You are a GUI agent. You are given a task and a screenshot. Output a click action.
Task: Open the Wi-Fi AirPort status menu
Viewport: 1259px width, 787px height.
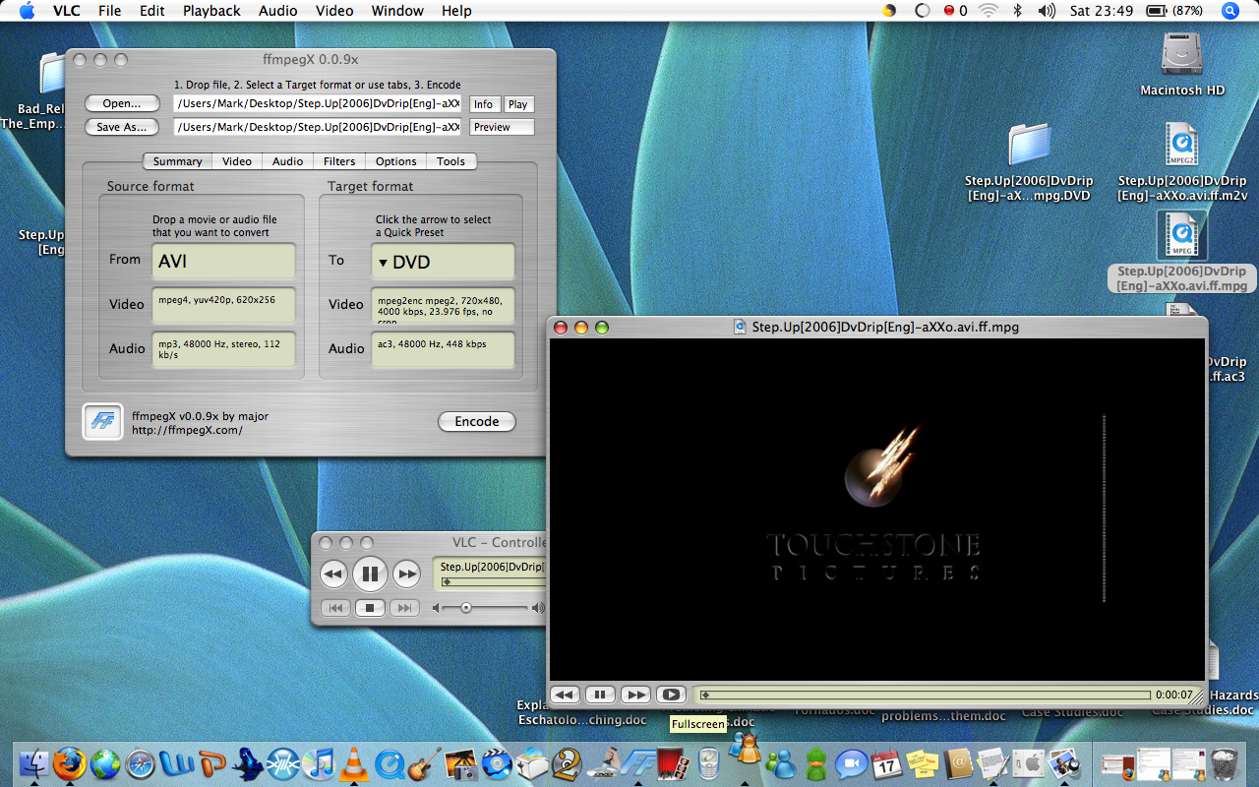click(989, 11)
